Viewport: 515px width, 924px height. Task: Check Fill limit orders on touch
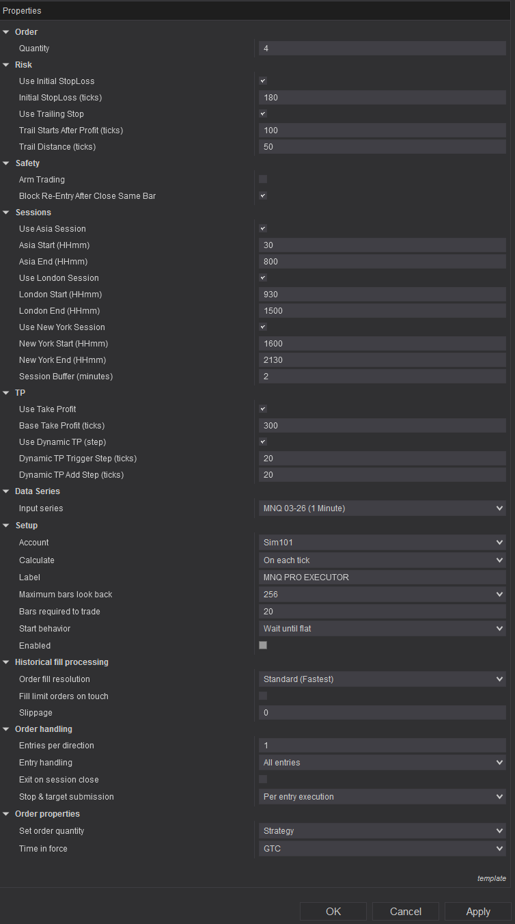tap(263, 696)
